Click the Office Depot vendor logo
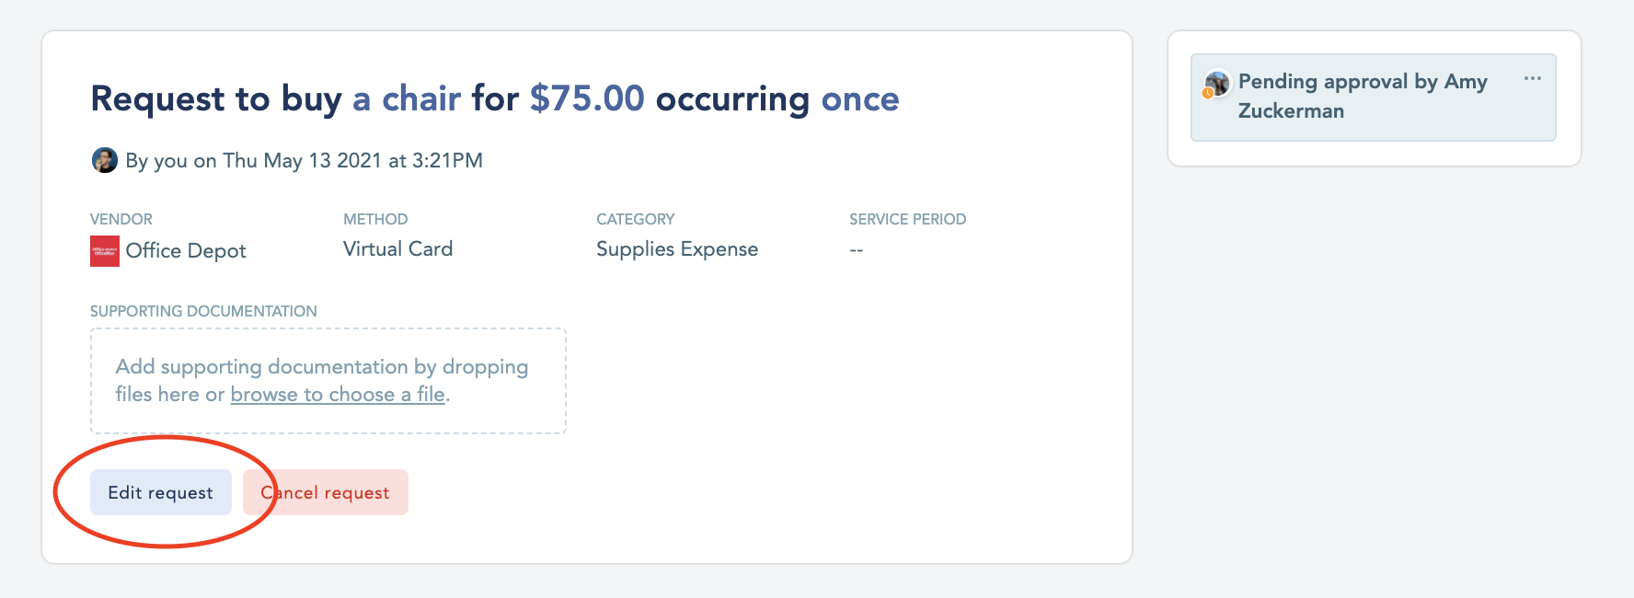The width and height of the screenshot is (1634, 598). [x=105, y=251]
